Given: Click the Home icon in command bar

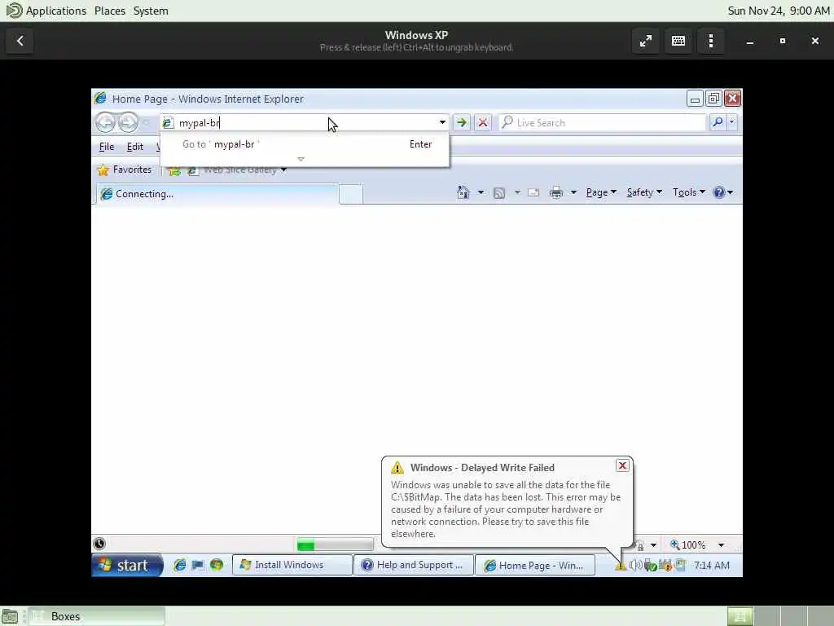Looking at the screenshot, I should pyautogui.click(x=463, y=192).
